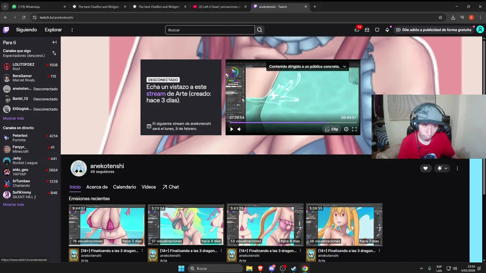Open Steam from taskbar

[294, 268]
